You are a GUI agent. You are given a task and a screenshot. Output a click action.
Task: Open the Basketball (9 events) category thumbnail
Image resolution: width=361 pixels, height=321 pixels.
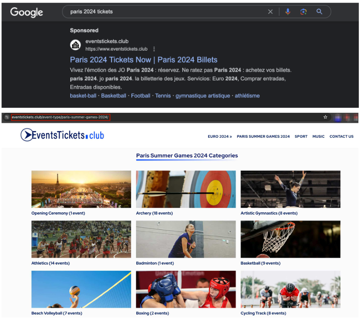[291, 239]
